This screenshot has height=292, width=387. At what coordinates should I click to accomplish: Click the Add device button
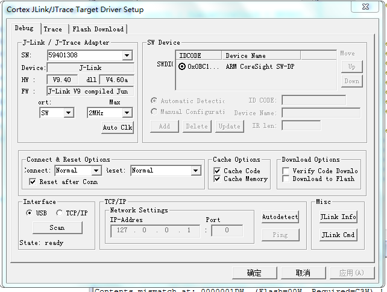pos(165,126)
